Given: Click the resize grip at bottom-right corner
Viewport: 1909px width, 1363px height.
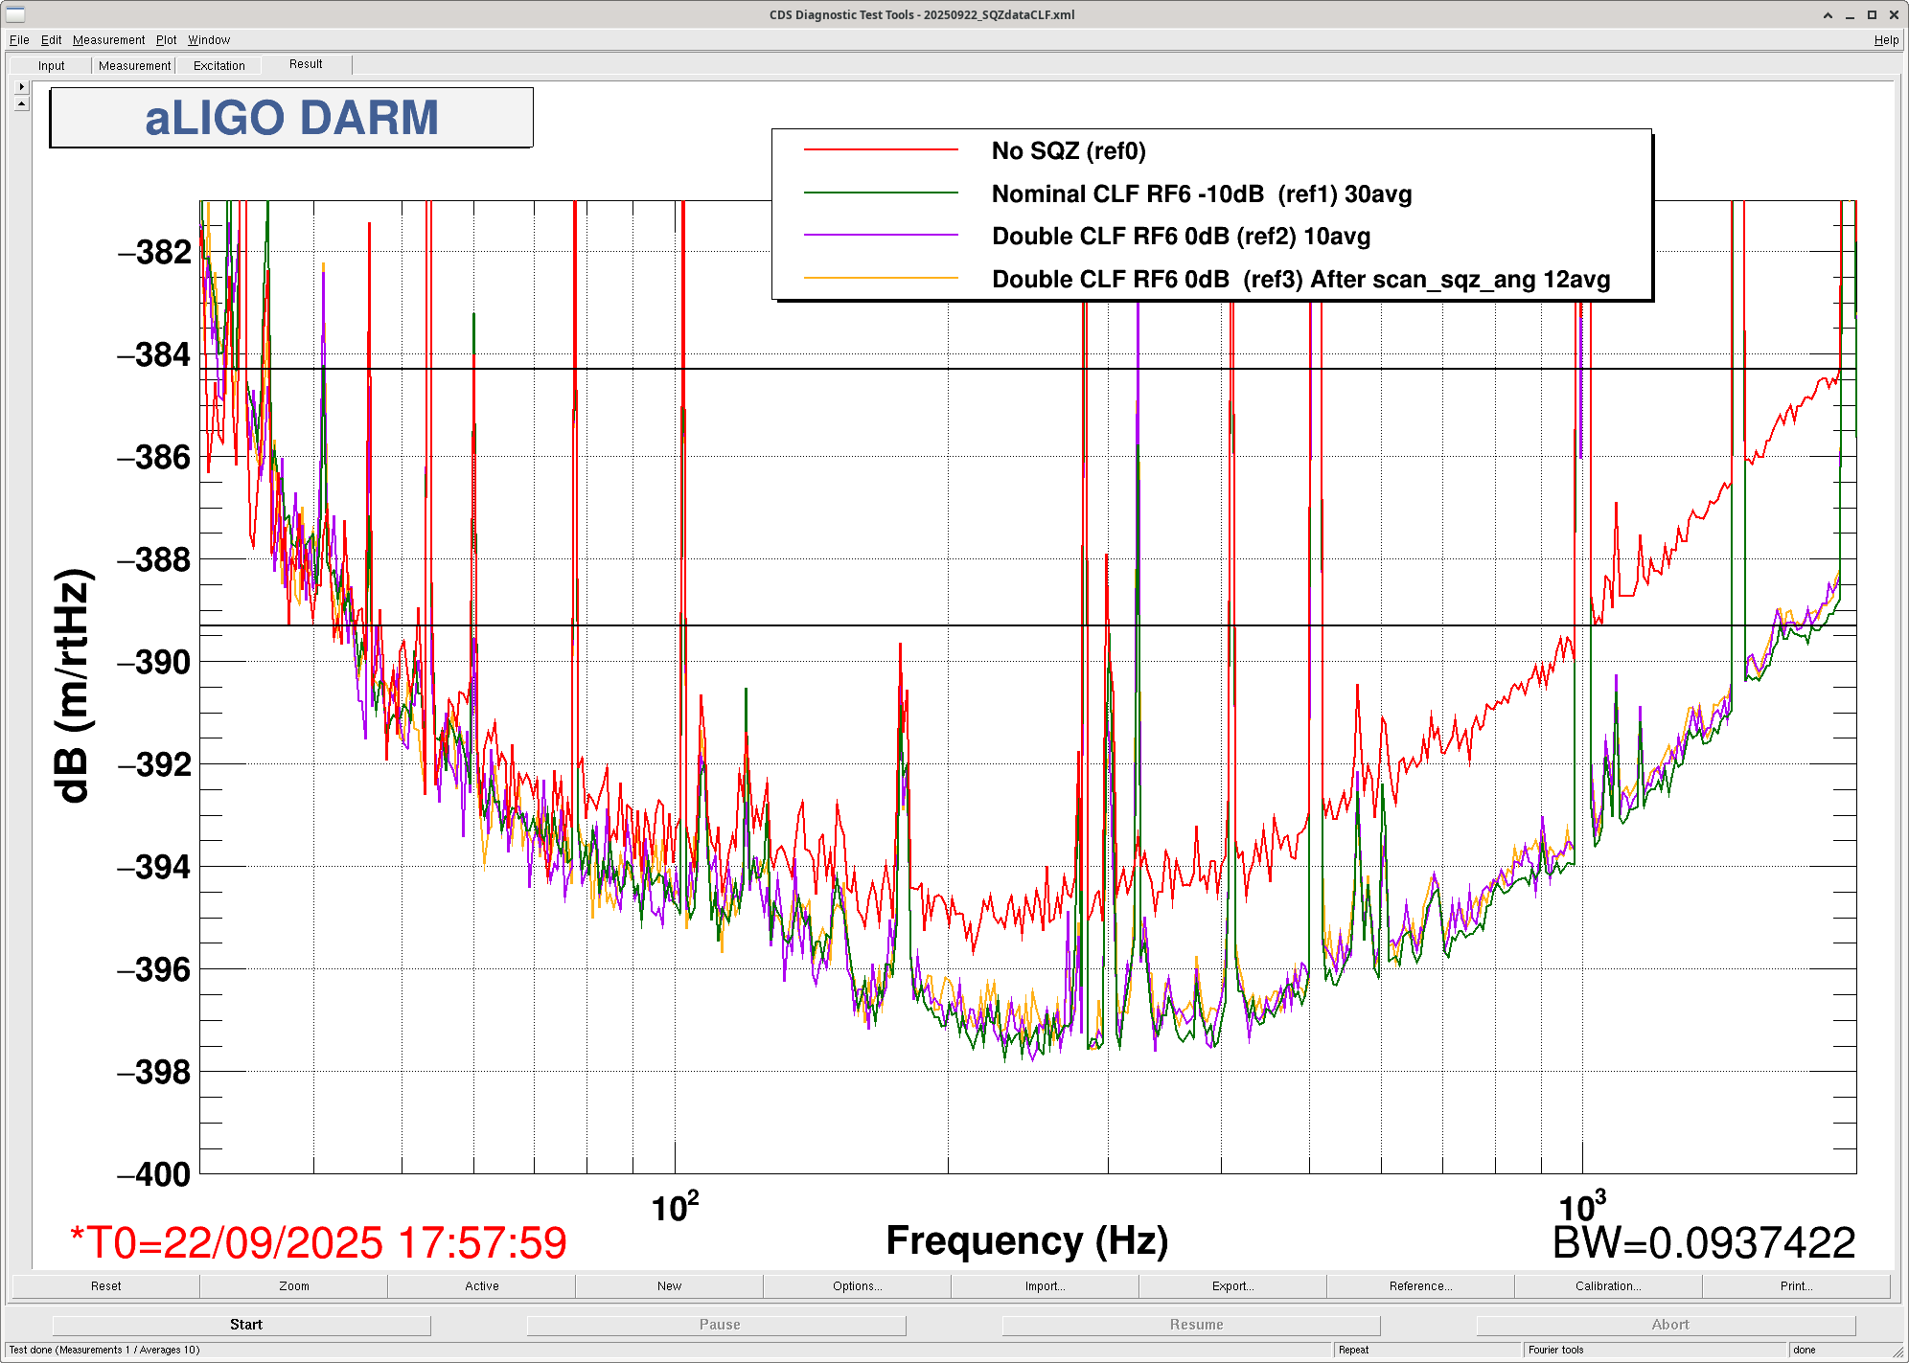Looking at the screenshot, I should pos(1897,1352).
